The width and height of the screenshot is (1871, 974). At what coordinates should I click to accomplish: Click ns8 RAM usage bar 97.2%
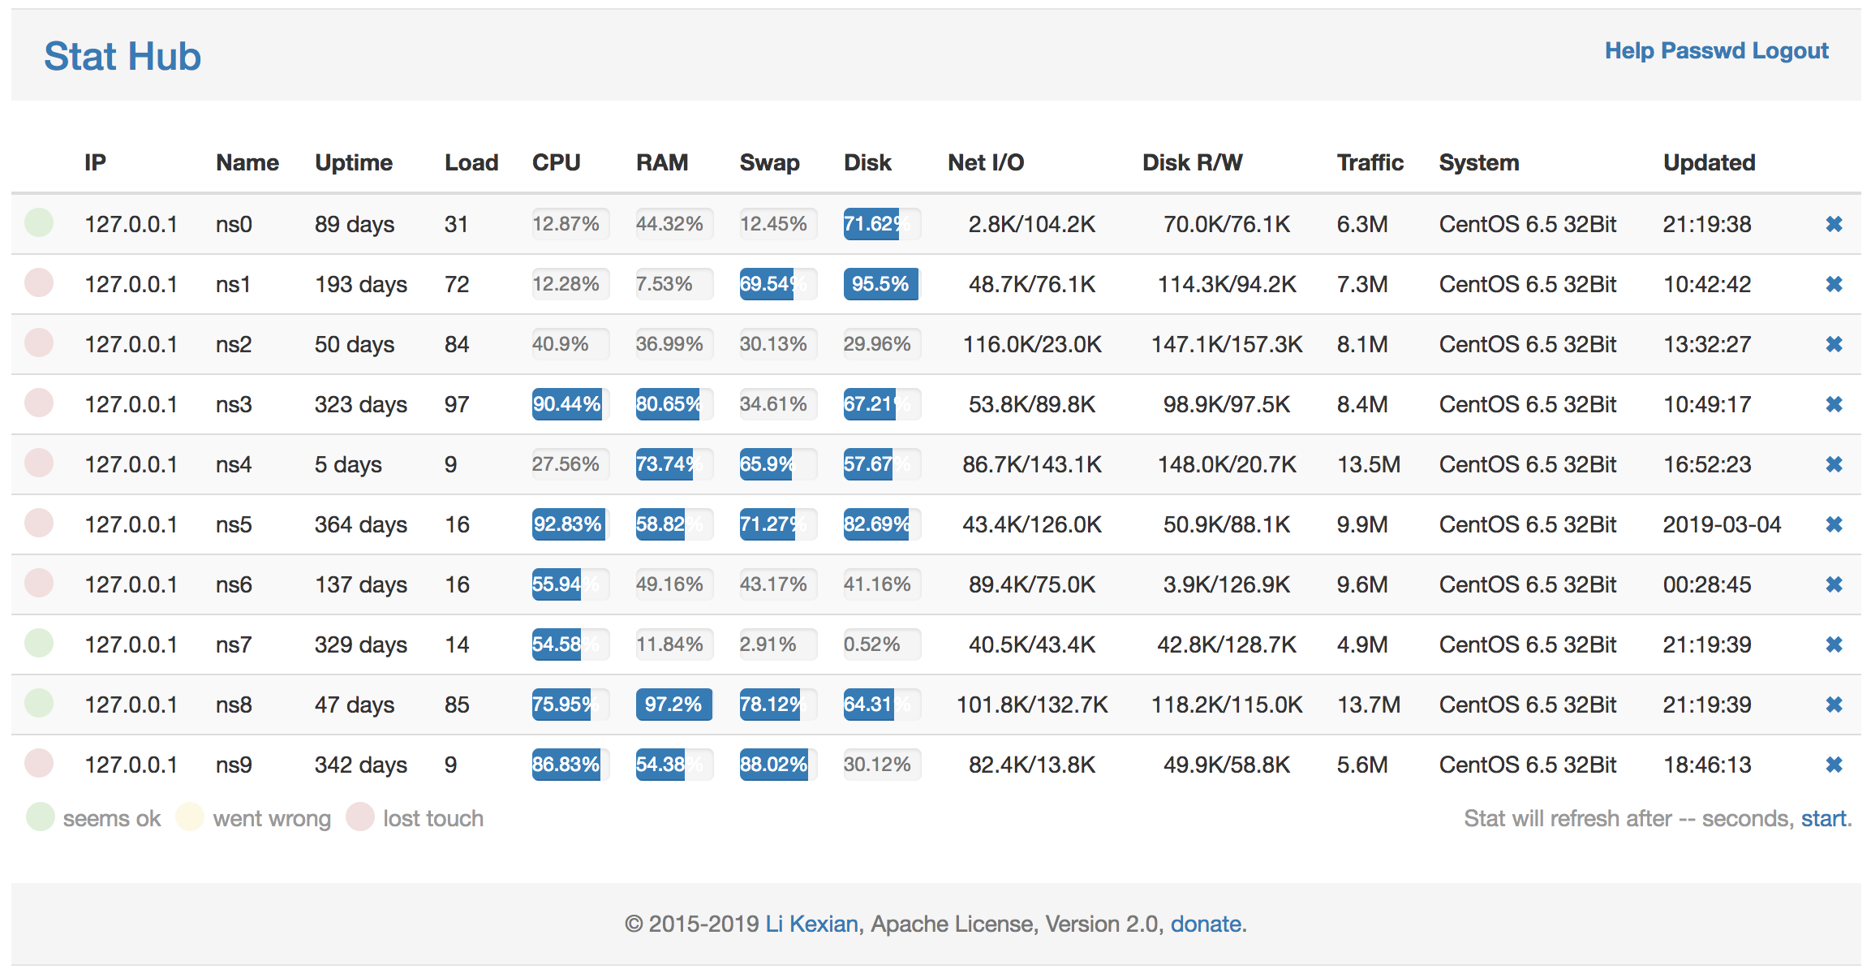point(673,705)
